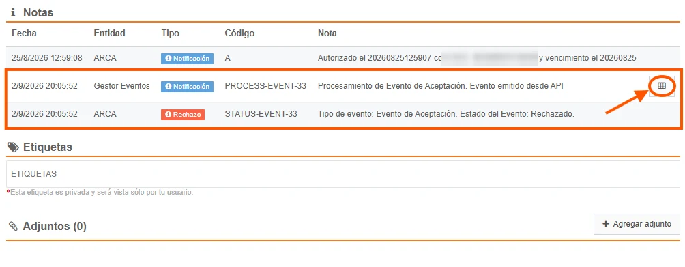The image size is (685, 267).
Task: Click the Nota column header
Action: click(327, 33)
